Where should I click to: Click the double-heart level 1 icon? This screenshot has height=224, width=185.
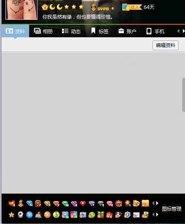coord(12,203)
